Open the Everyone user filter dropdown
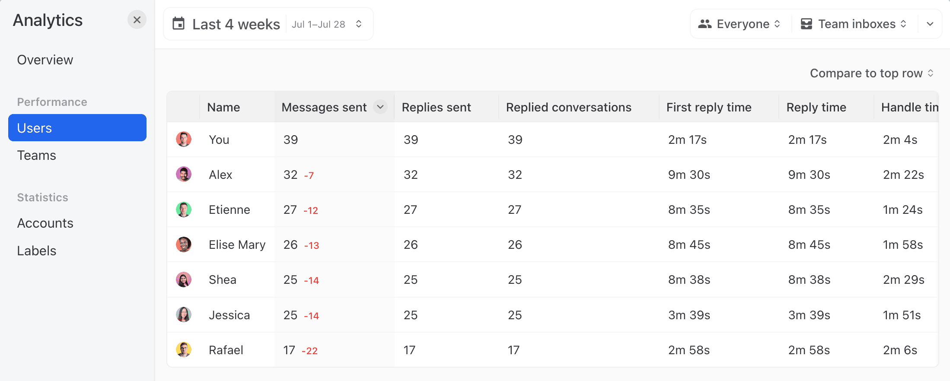Viewport: 950px width, 381px height. pyautogui.click(x=740, y=24)
